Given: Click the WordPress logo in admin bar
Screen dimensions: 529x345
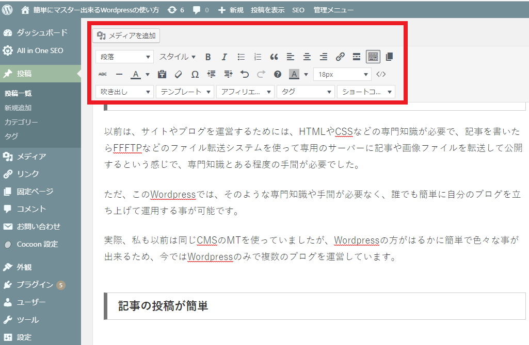Looking at the screenshot, I should point(7,10).
